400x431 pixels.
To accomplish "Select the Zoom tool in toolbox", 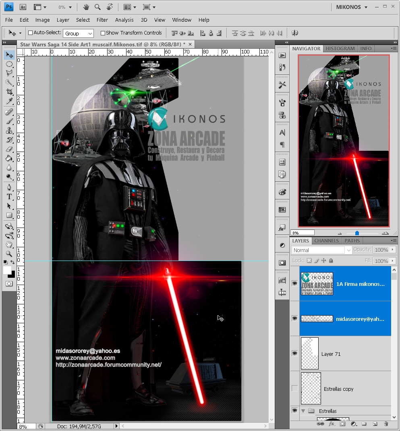I will [x=9, y=254].
